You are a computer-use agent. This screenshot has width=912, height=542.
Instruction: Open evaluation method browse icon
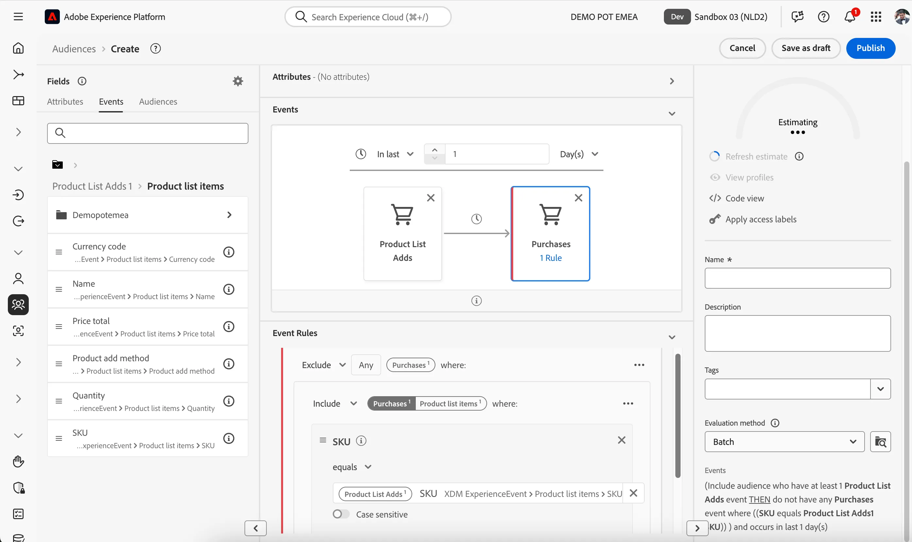click(x=880, y=442)
